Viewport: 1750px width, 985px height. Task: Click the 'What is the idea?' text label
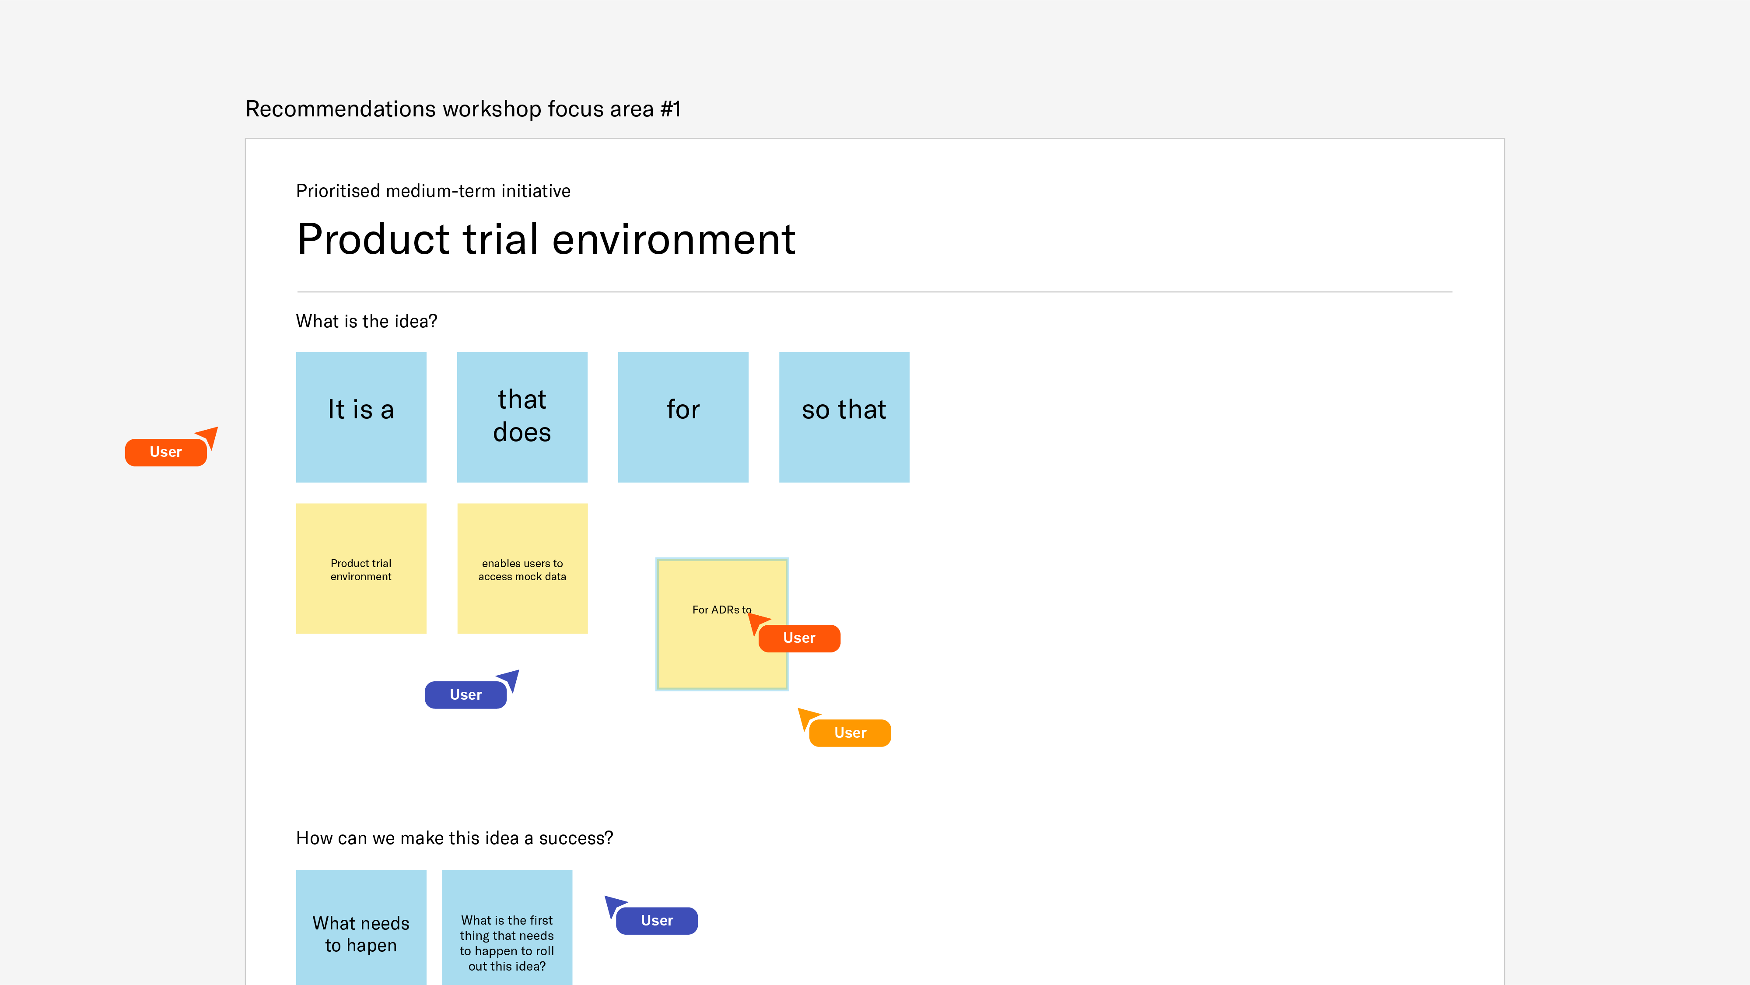366,321
